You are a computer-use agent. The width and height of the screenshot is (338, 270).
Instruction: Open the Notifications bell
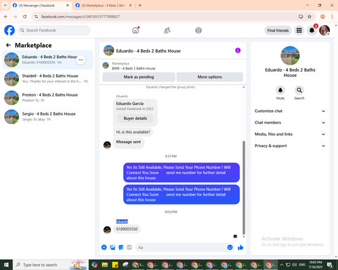pyautogui.click(x=312, y=30)
